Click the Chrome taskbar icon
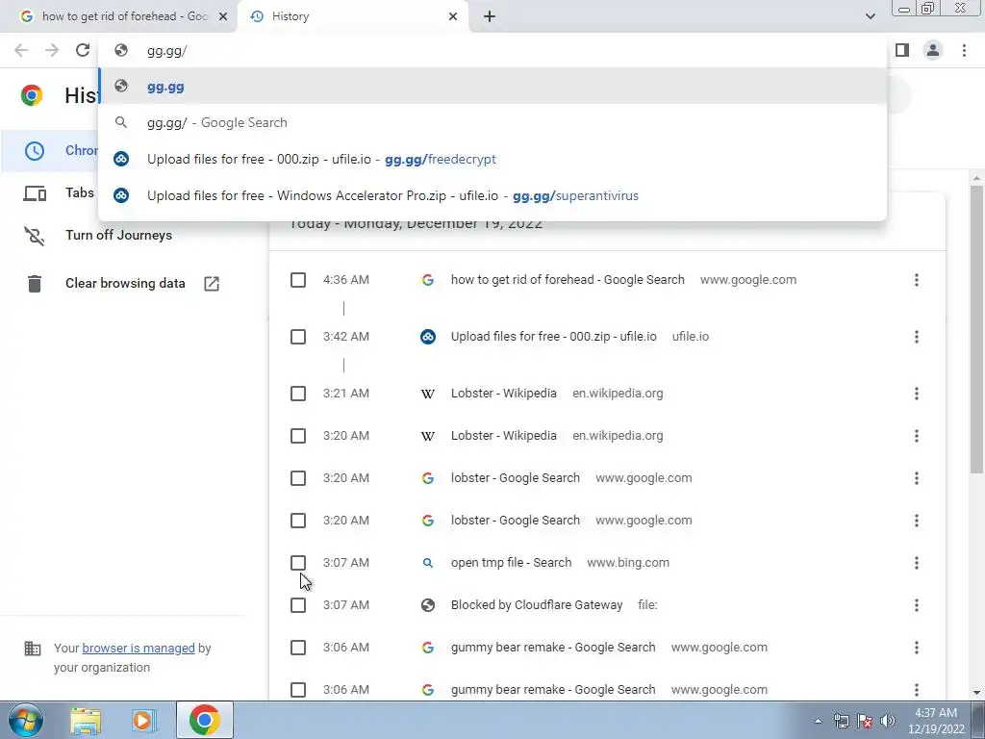The height and width of the screenshot is (739, 985). click(204, 720)
